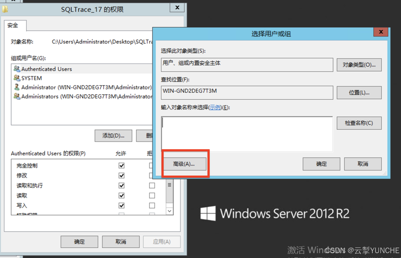The width and height of the screenshot is (401, 258).
Task: Cancel the 选择用户或组 dialog
Action: coord(363,164)
